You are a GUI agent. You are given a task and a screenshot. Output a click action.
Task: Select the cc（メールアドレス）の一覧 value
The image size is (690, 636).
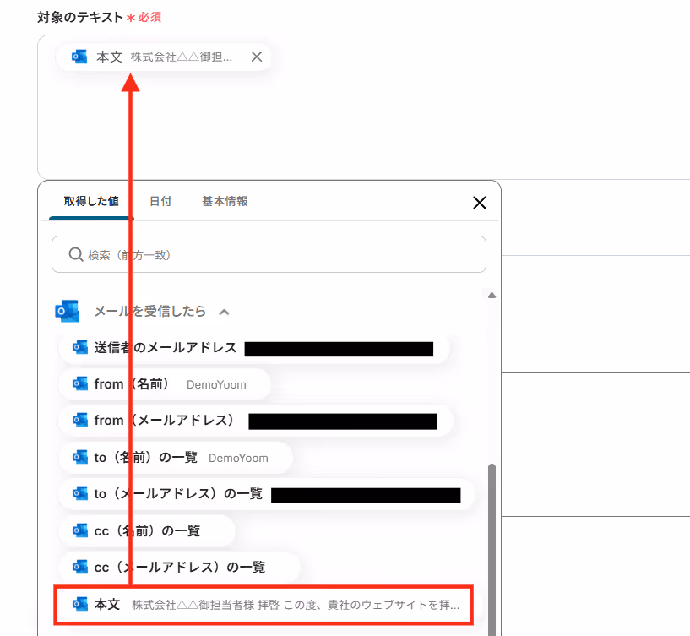point(179,567)
